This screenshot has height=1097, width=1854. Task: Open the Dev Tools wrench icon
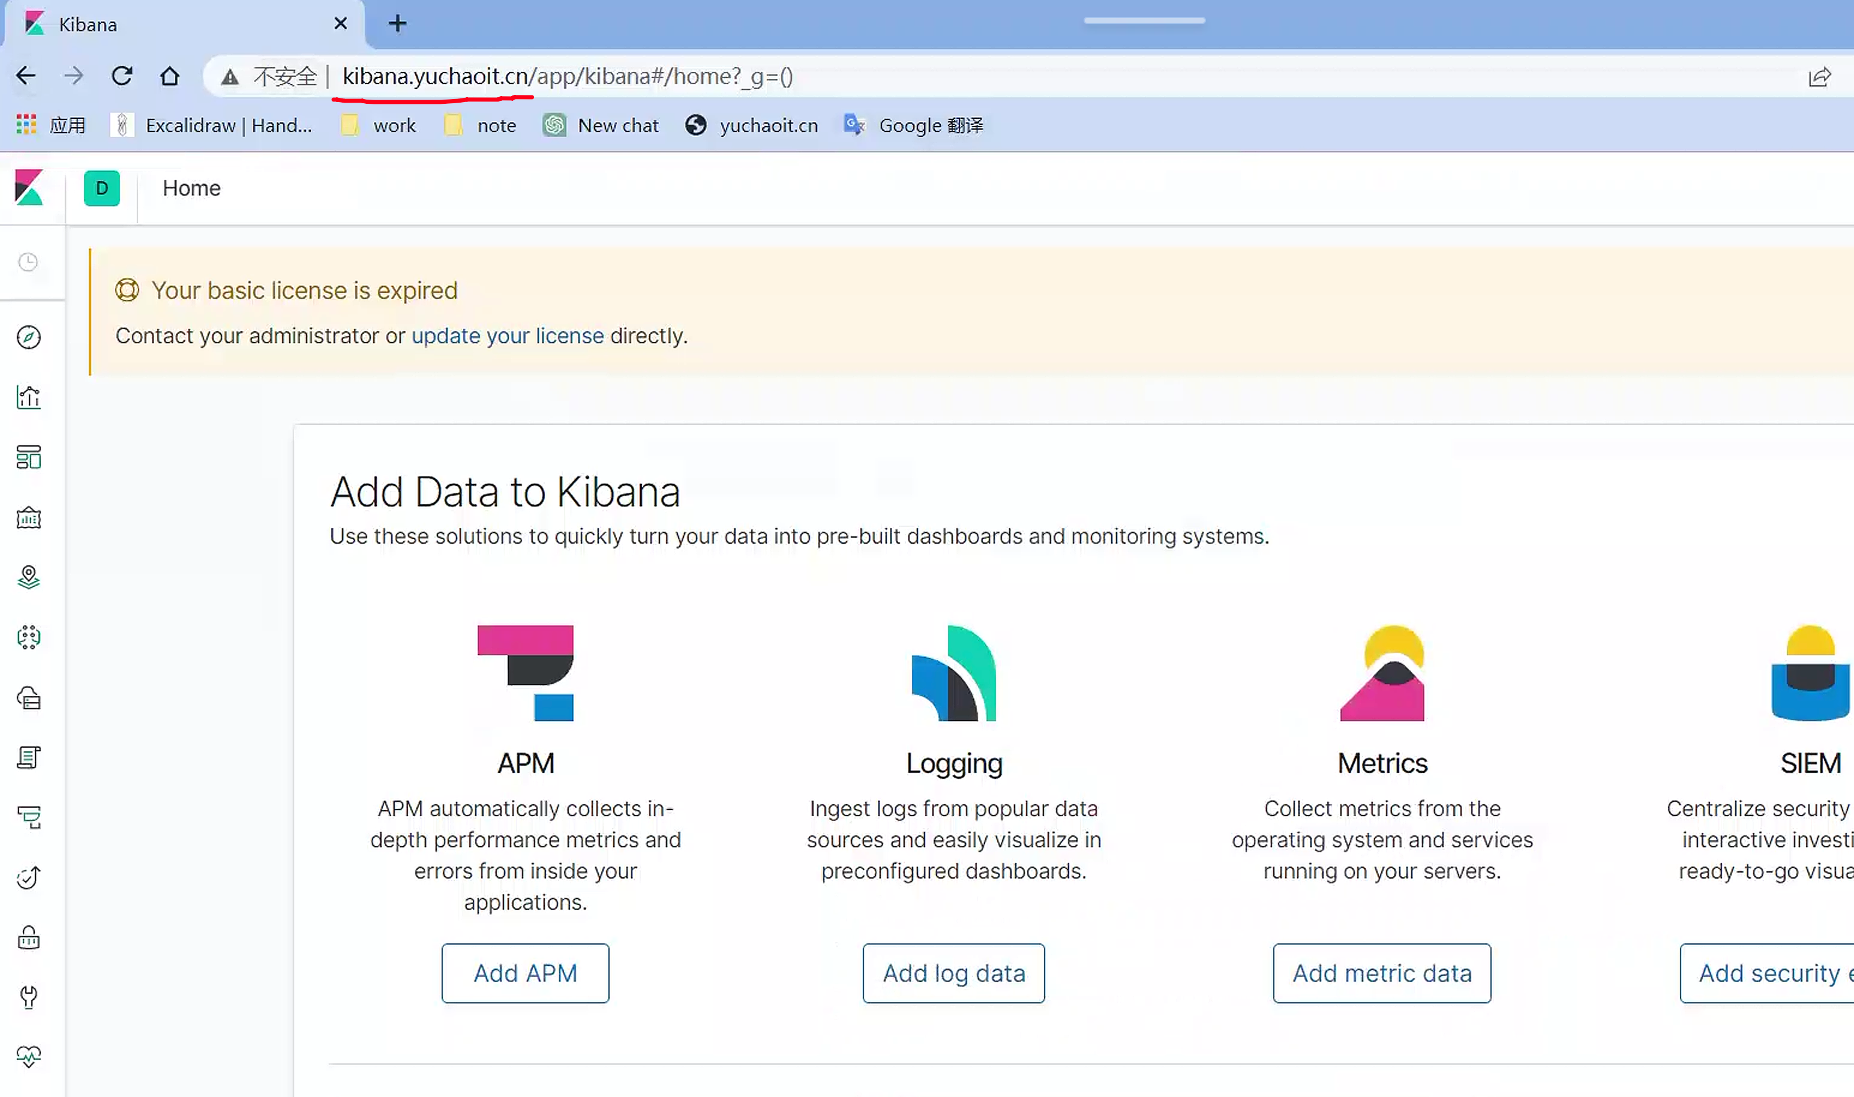click(29, 997)
